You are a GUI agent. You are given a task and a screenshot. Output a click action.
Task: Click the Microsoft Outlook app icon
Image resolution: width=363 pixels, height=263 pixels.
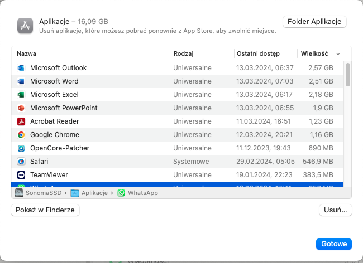(21, 68)
